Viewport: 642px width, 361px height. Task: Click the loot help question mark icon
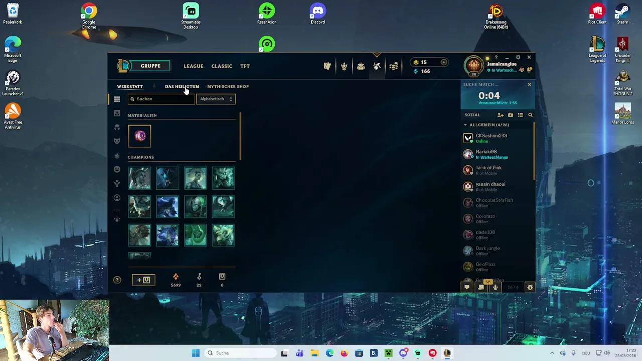[x=117, y=280]
